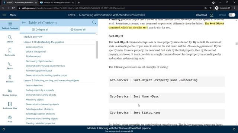Viewport: 238px width, 133px height.
Task: Open Demonstration: Sorting objects
Action: tap(41, 95)
